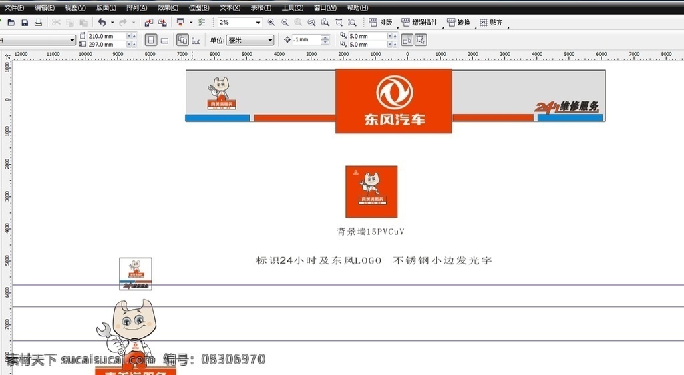
Task: Click the Import icon
Action: [x=149, y=23]
